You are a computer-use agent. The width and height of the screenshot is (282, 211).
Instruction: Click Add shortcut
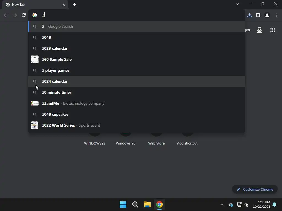tap(187, 143)
